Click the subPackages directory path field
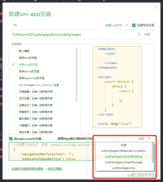 (x=74, y=35)
